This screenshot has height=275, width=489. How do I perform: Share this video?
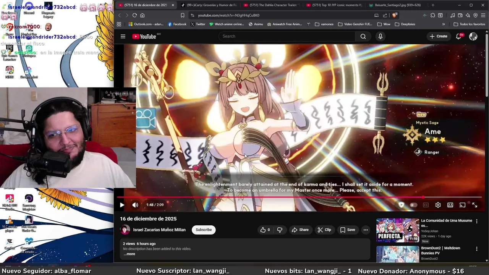pyautogui.click(x=300, y=230)
